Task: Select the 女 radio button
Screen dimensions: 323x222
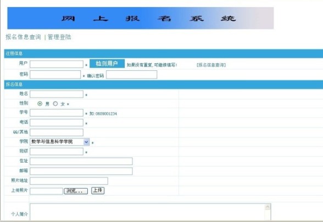Action: [x=55, y=104]
